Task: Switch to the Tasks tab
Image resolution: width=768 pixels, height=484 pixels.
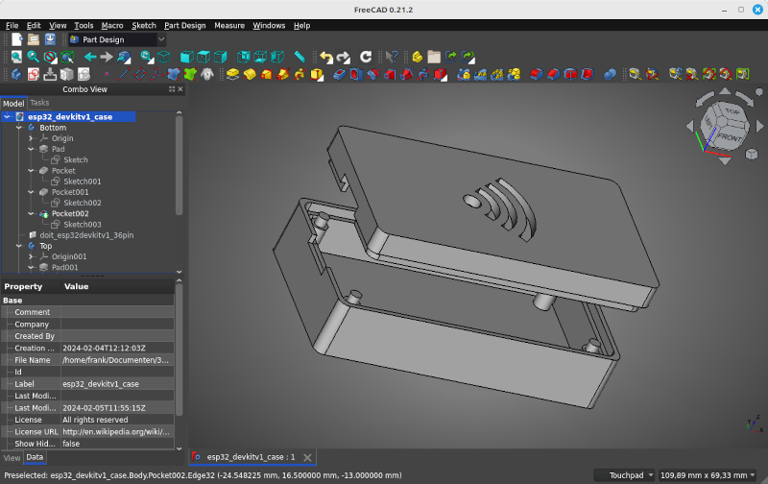Action: click(39, 103)
